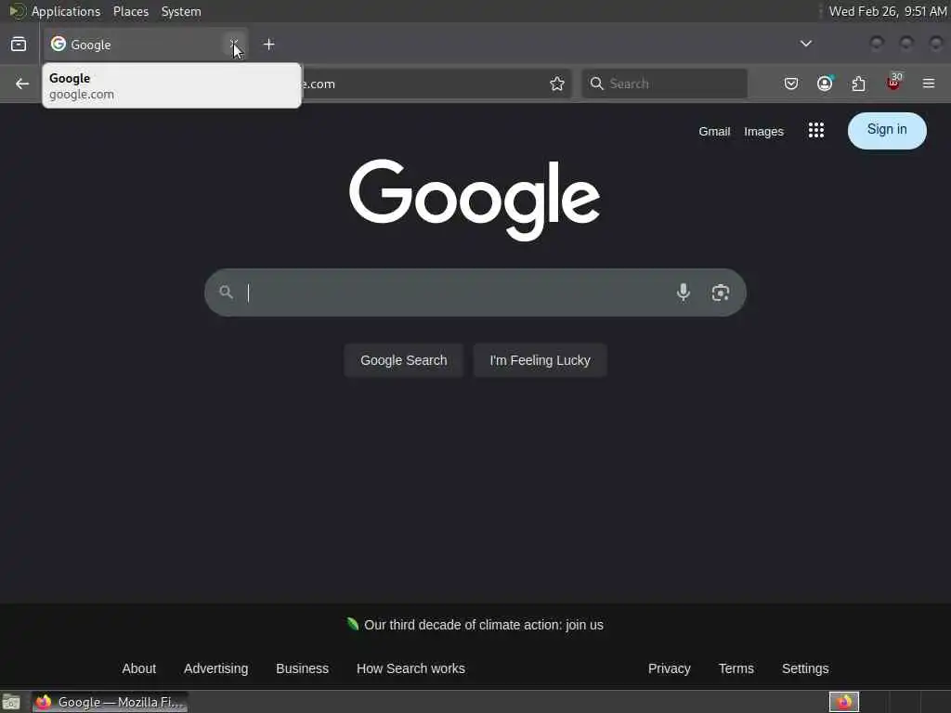Open the Firefox account icon
Screen dimensions: 951x713
click(825, 84)
